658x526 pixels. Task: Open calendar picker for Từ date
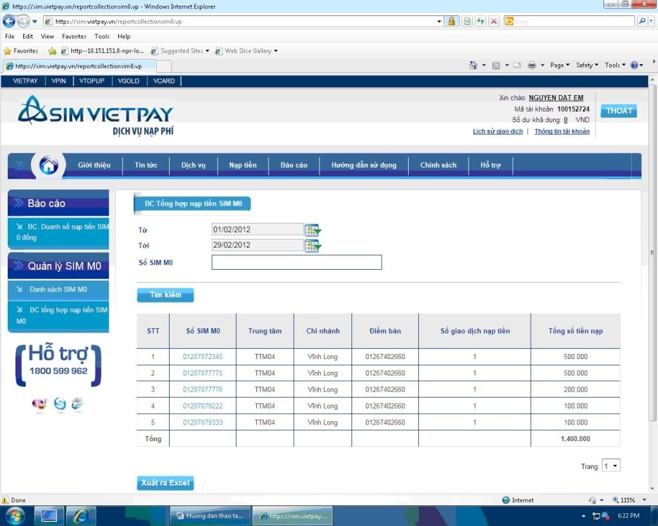pos(313,230)
